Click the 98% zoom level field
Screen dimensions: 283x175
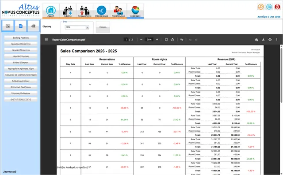pyautogui.click(x=149, y=40)
